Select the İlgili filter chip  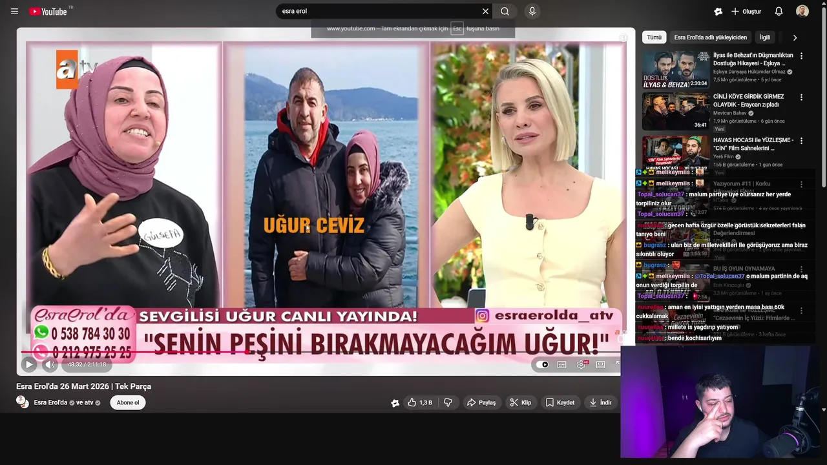pos(765,37)
